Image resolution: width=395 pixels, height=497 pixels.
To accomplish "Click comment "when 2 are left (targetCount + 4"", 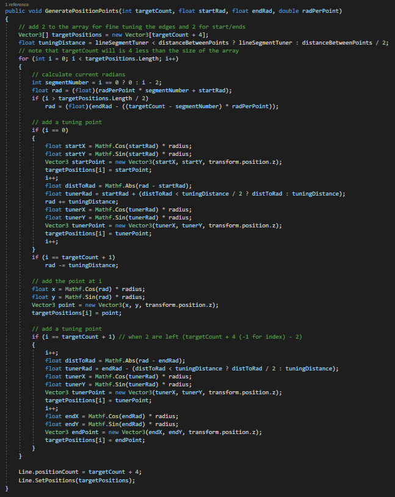I will tap(211, 337).
